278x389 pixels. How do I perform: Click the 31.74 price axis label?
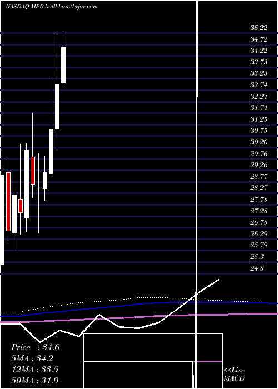[x=259, y=108]
